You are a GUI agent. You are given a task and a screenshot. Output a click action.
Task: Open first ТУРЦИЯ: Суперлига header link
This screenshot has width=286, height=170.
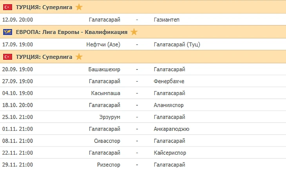(x=44, y=7)
